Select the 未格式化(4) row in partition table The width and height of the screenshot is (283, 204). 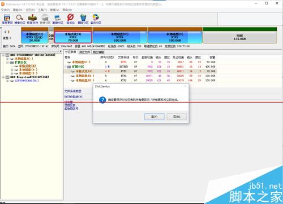point(140,72)
